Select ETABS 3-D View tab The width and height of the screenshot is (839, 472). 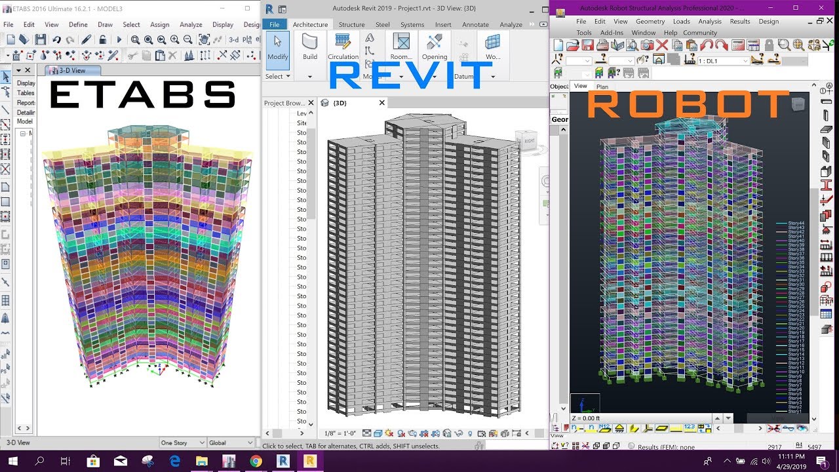click(x=72, y=70)
